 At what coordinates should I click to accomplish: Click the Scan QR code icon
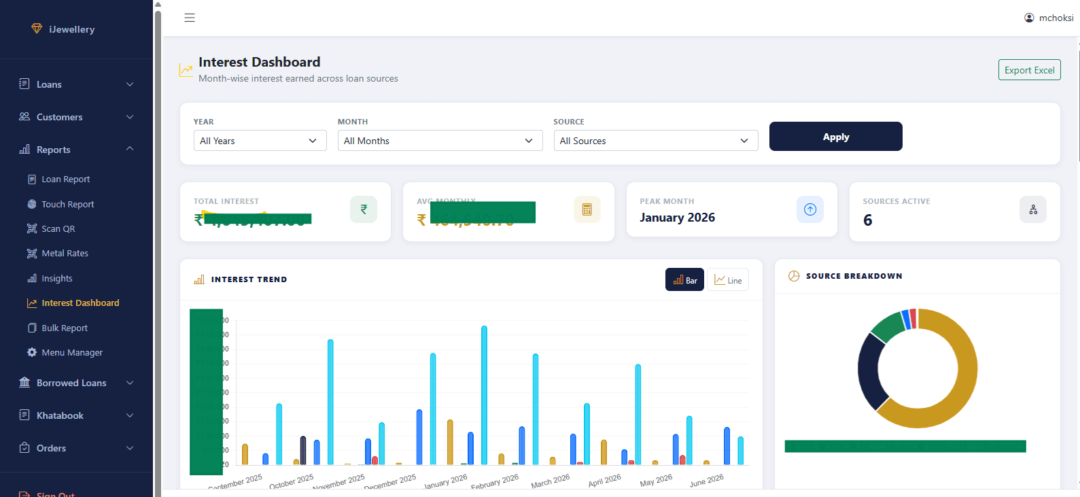[x=32, y=228]
